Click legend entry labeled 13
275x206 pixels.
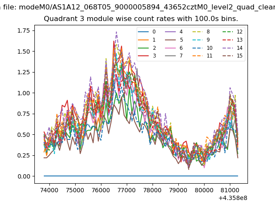232,40
